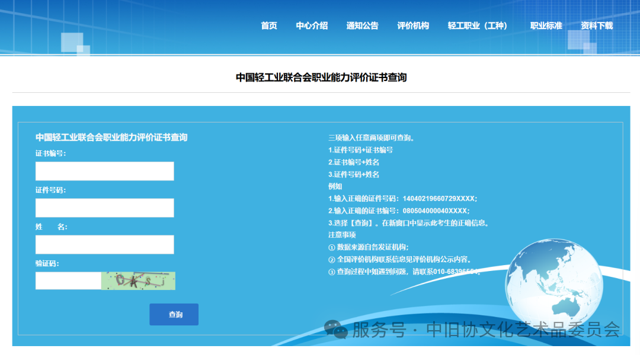Go to the 职业标准 section
Screen dimensions: 640x355
tap(546, 25)
